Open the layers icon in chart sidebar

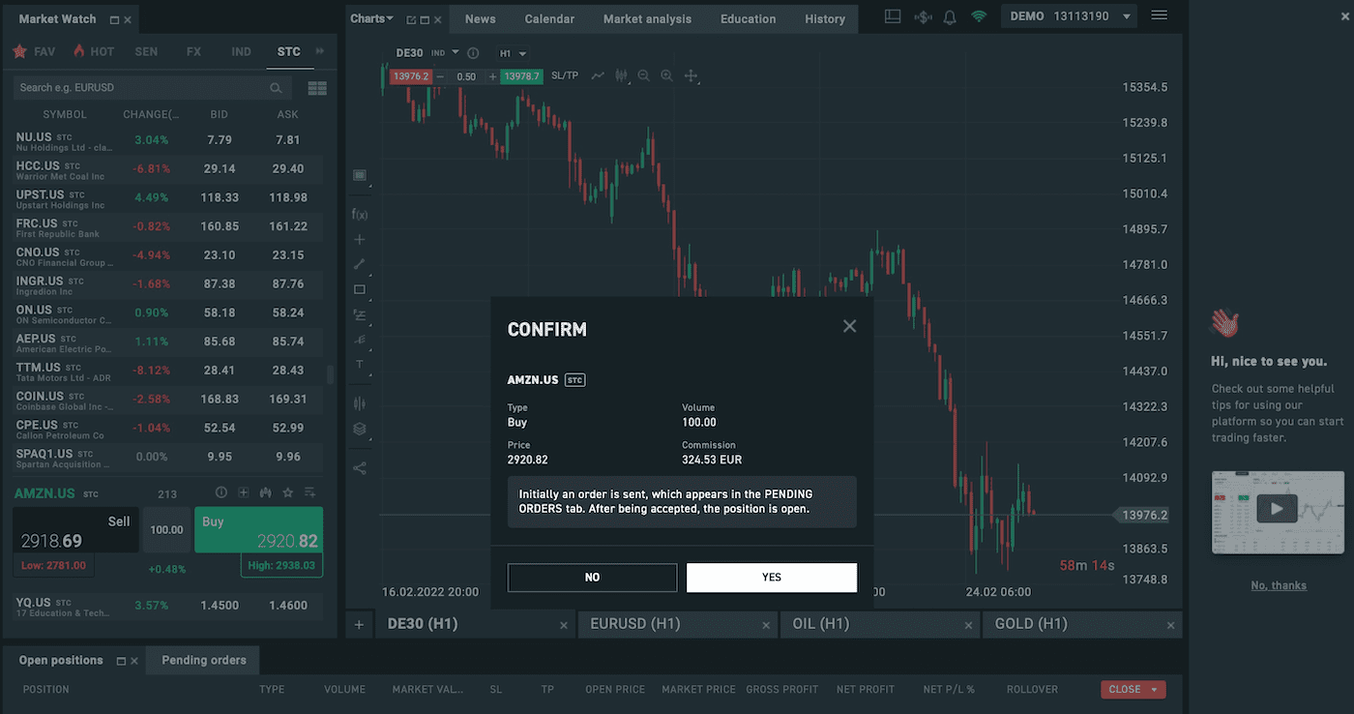pos(360,429)
